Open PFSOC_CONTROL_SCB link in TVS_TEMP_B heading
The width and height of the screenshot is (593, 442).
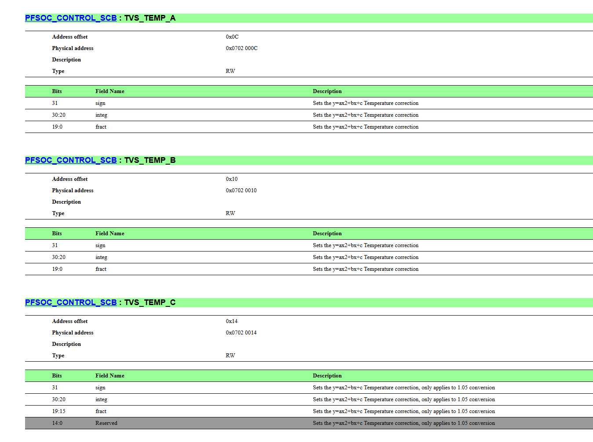click(x=71, y=160)
